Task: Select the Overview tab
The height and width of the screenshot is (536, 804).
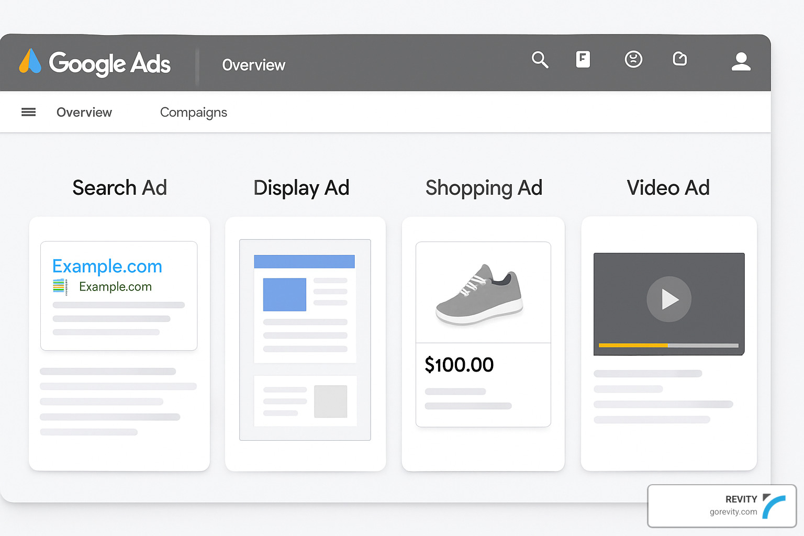Action: click(84, 112)
